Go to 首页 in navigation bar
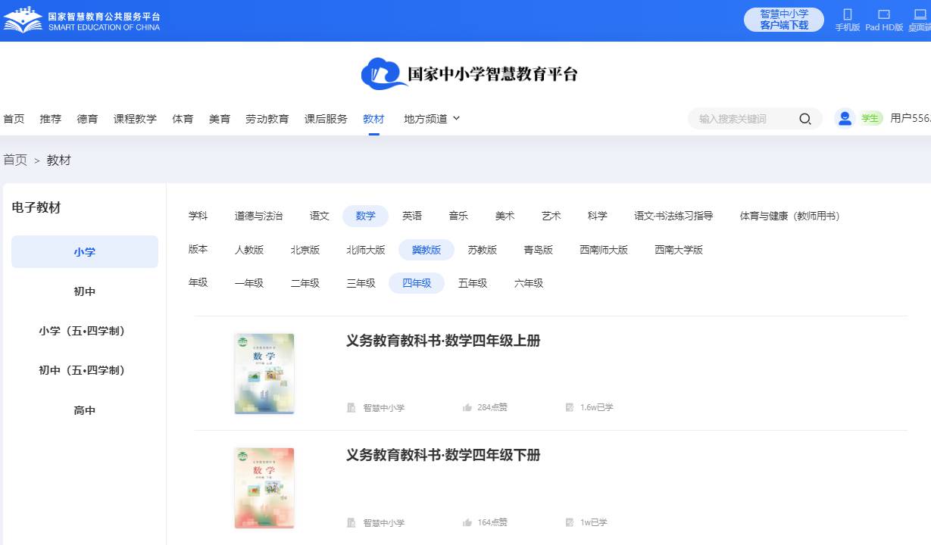The width and height of the screenshot is (931, 545). pos(14,119)
